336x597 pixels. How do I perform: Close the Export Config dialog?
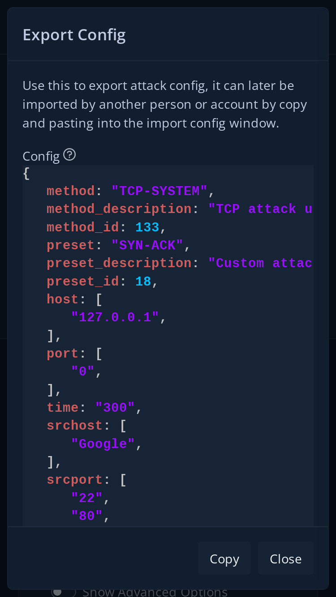(285, 558)
